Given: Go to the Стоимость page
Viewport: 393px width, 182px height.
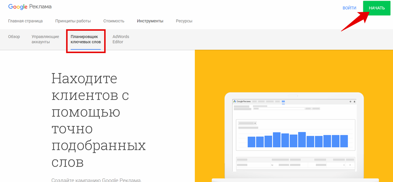Looking at the screenshot, I should [114, 21].
